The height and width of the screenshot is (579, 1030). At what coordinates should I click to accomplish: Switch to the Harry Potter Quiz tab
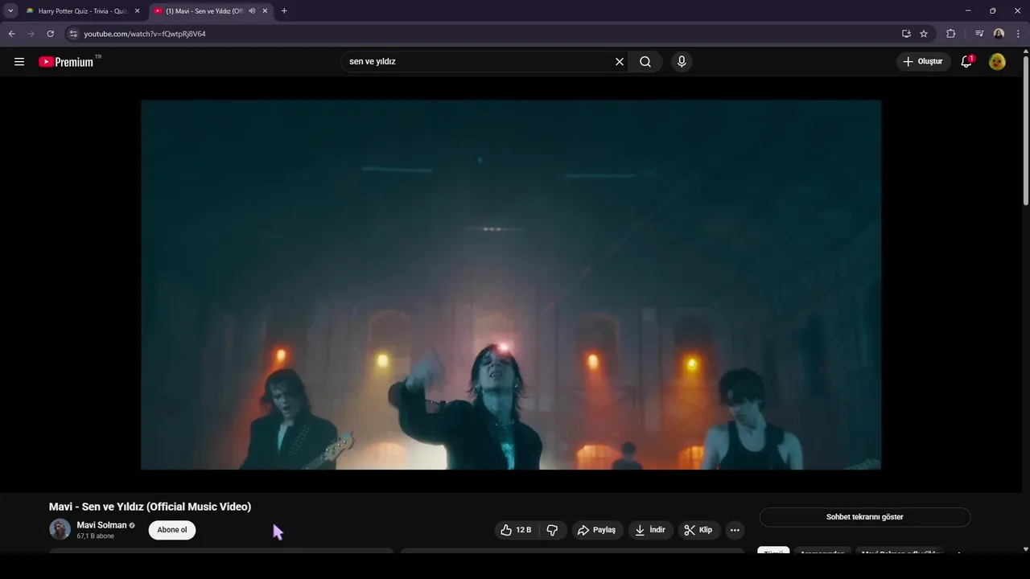[83, 11]
